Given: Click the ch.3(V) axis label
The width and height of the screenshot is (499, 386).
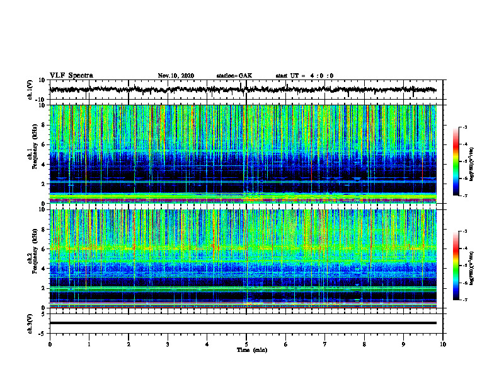Looking at the screenshot, I should click(30, 324).
